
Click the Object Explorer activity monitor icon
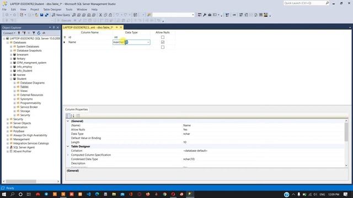click(44, 33)
